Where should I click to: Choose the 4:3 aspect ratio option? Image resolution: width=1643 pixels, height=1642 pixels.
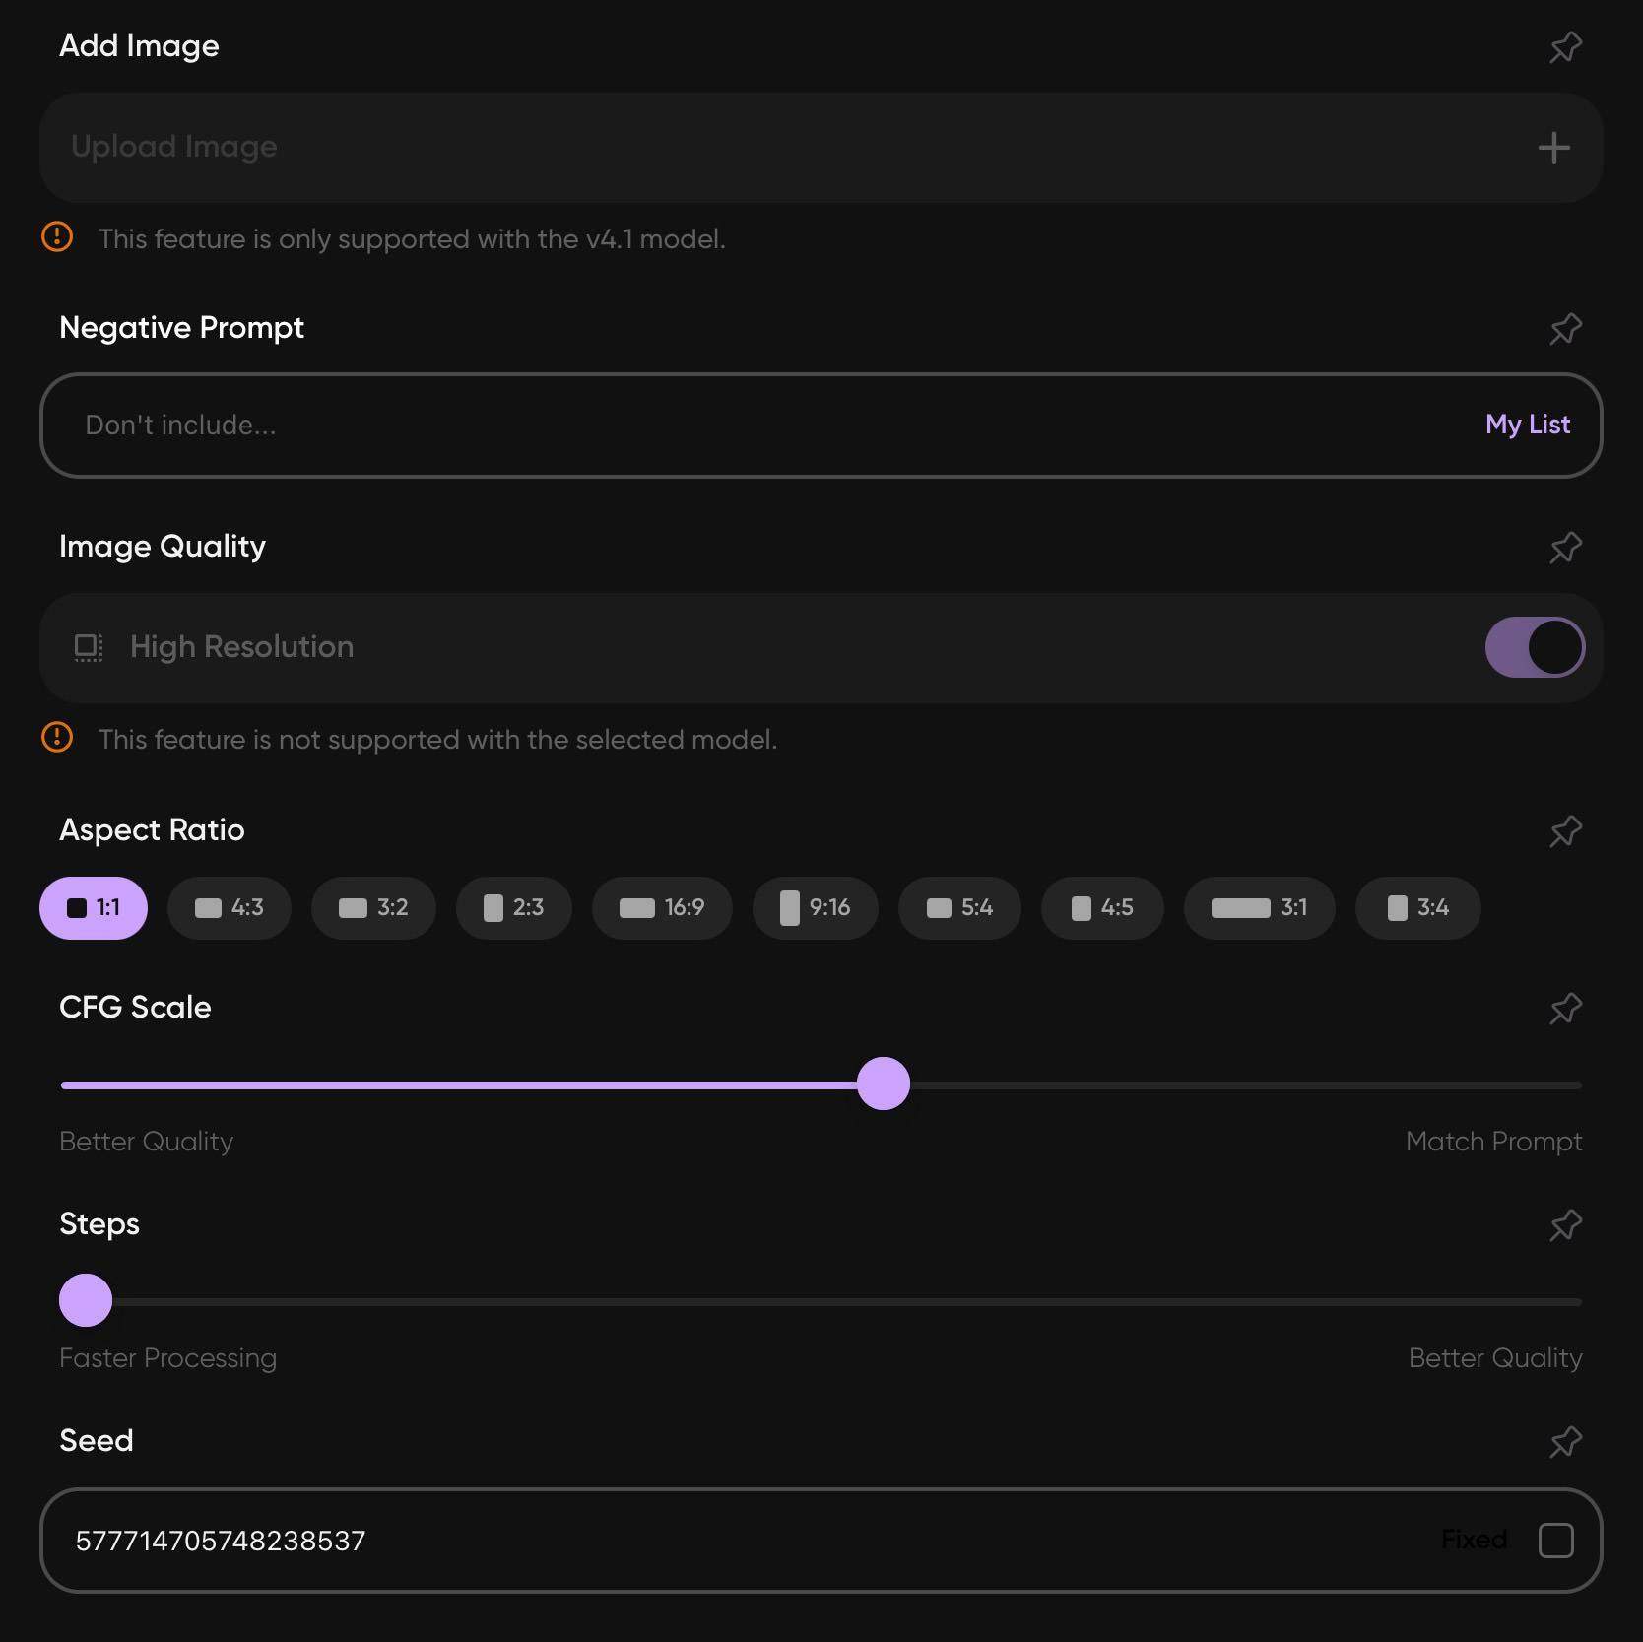pos(229,907)
